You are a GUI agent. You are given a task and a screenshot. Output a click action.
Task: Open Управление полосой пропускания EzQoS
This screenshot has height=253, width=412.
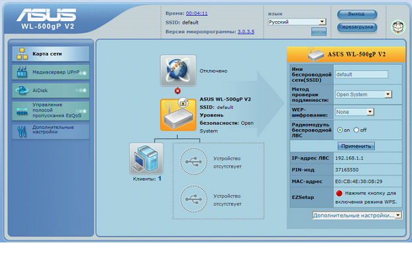[51, 111]
